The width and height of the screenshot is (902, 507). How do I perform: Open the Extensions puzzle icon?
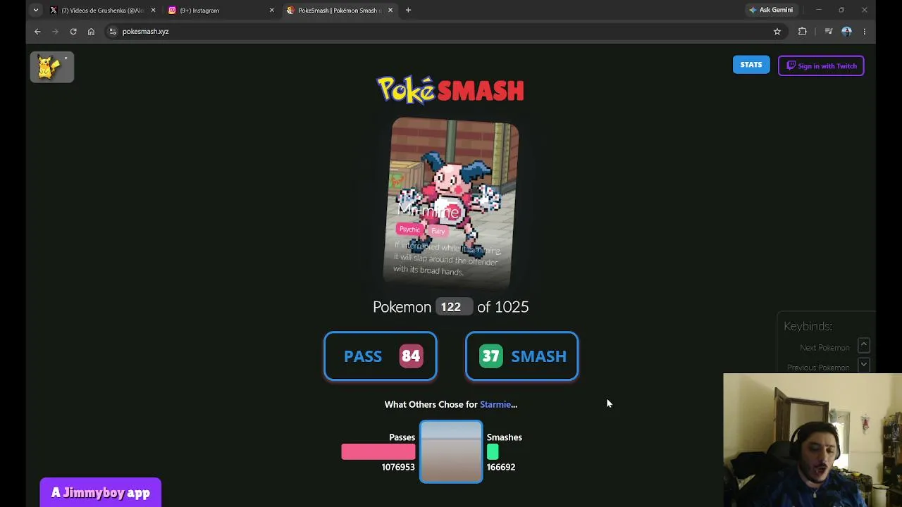coord(802,31)
